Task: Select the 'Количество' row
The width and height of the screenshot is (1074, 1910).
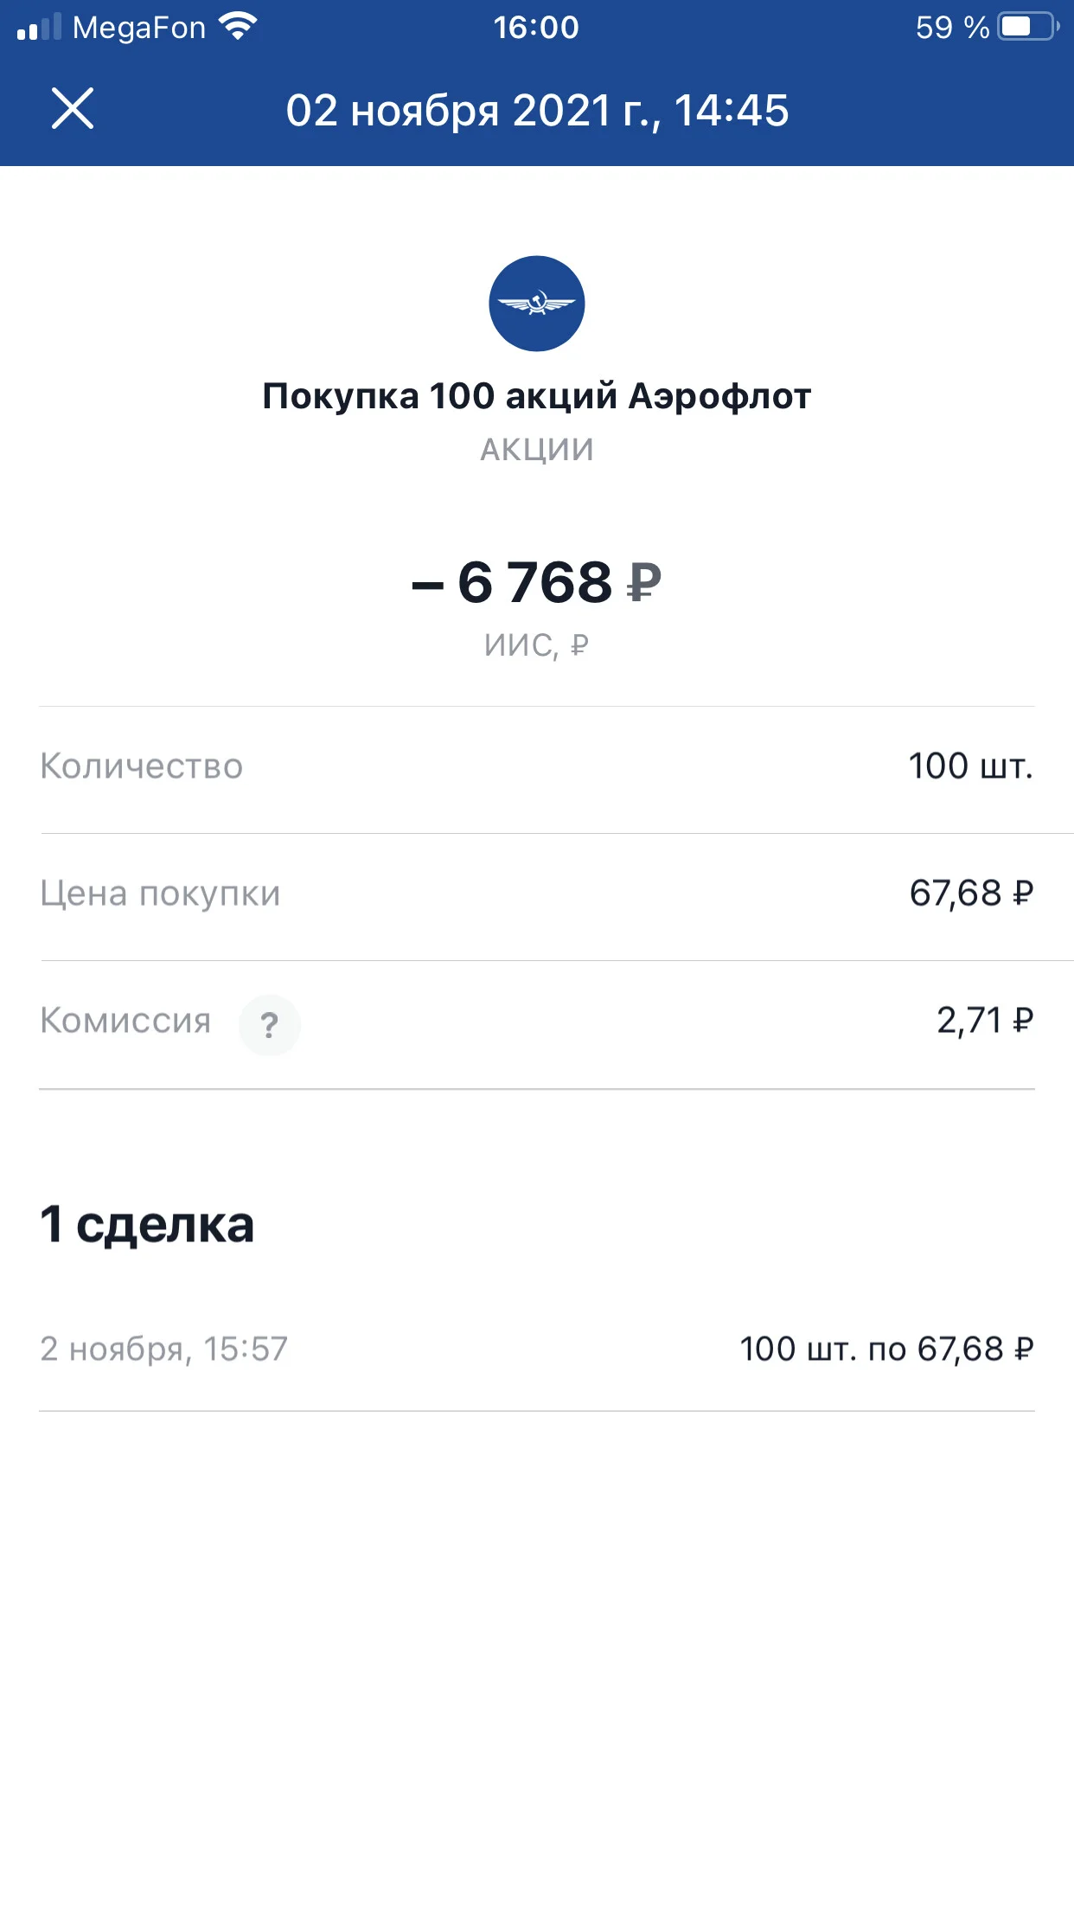Action: [537, 767]
